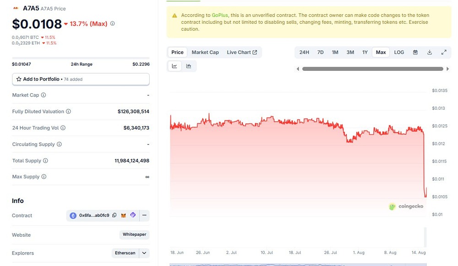This screenshot has width=458, height=266.
Task: Switch to candlestick chart view
Action: click(x=189, y=66)
